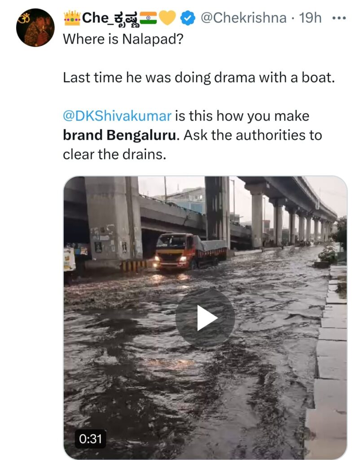
Task: Open the three-dot more options menu
Action: tap(339, 18)
